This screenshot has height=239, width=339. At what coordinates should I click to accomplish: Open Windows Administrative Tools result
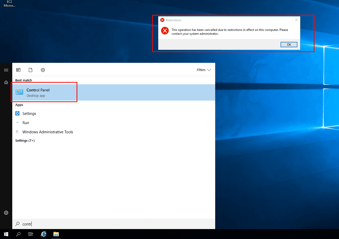pyautogui.click(x=47, y=132)
